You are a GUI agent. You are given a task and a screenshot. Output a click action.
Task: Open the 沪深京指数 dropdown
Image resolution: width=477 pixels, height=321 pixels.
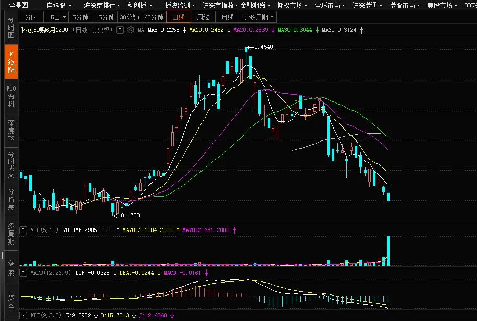[220, 5]
